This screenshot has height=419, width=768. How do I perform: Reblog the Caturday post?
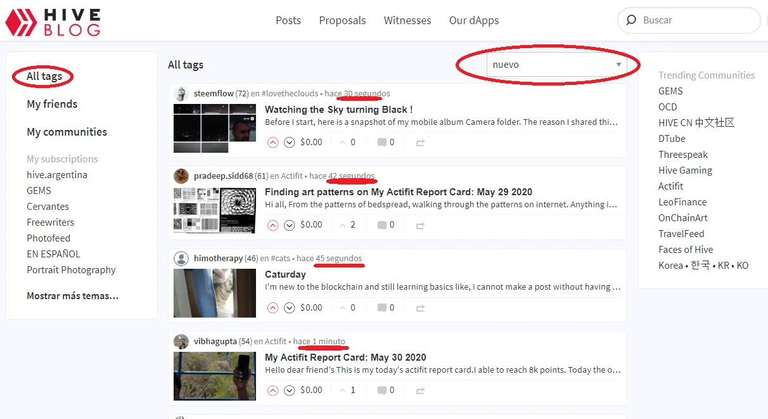[x=420, y=309]
